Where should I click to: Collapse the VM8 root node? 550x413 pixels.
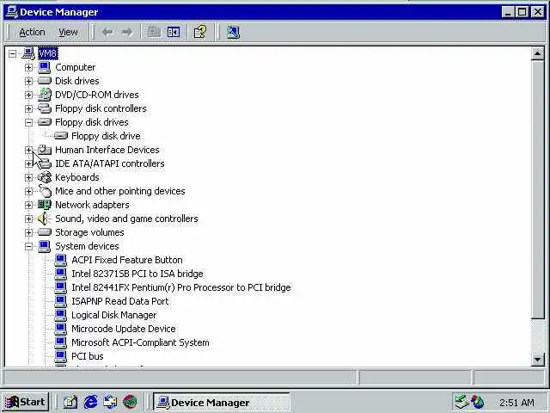pyautogui.click(x=13, y=53)
